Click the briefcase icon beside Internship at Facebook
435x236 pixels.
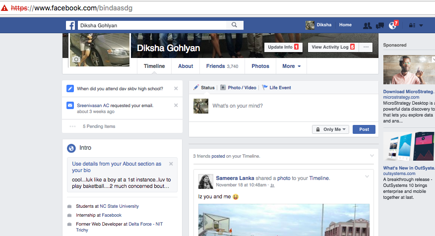[69, 215]
